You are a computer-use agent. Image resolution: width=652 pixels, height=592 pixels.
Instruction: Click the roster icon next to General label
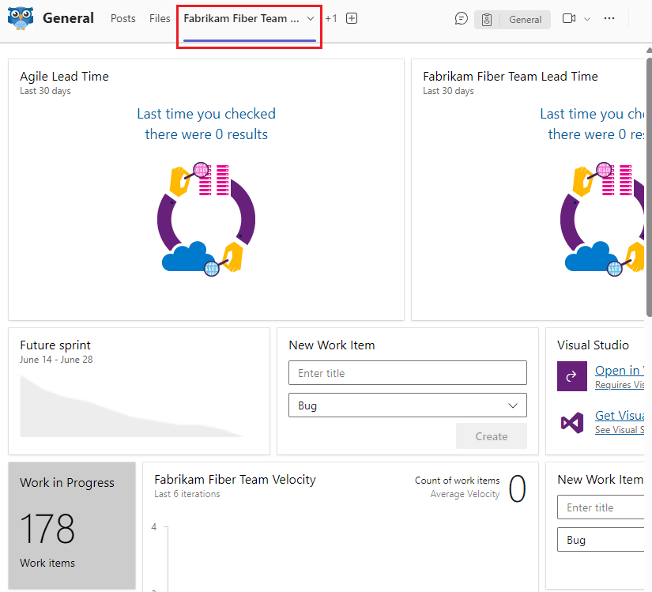pos(486,19)
